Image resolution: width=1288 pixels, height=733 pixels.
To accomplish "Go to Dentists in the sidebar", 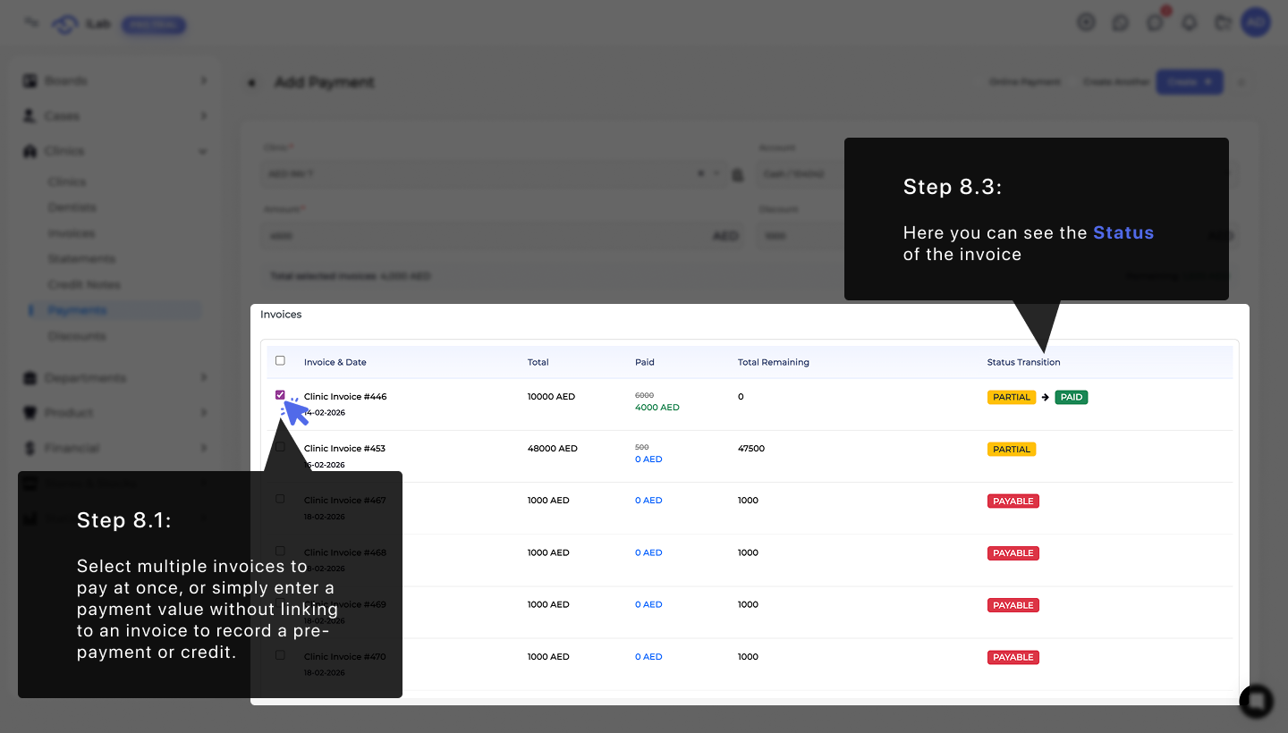I will point(72,207).
